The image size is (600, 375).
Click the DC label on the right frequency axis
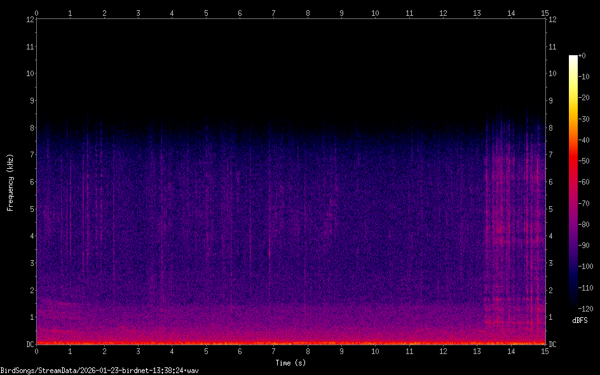(x=553, y=344)
